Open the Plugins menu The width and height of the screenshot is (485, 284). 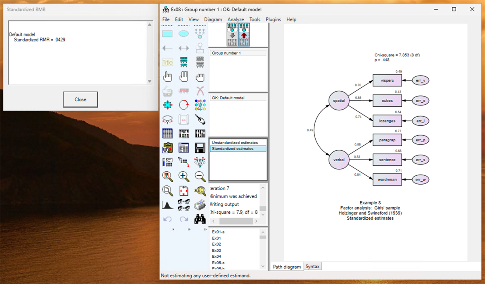[273, 19]
